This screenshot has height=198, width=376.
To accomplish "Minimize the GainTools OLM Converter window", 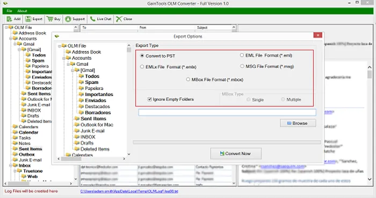I will coord(350,2).
